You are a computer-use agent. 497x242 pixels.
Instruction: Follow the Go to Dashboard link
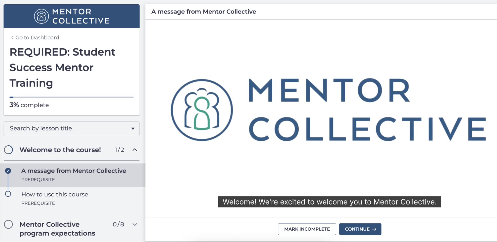(x=37, y=37)
